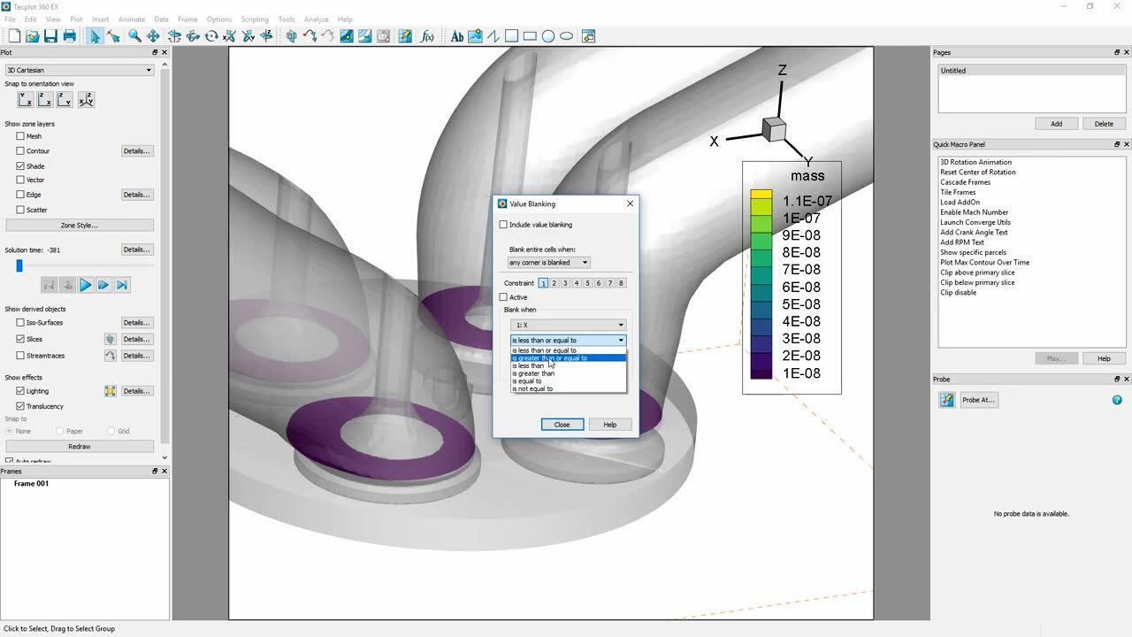Switch to constraint tab 2

[x=555, y=283]
